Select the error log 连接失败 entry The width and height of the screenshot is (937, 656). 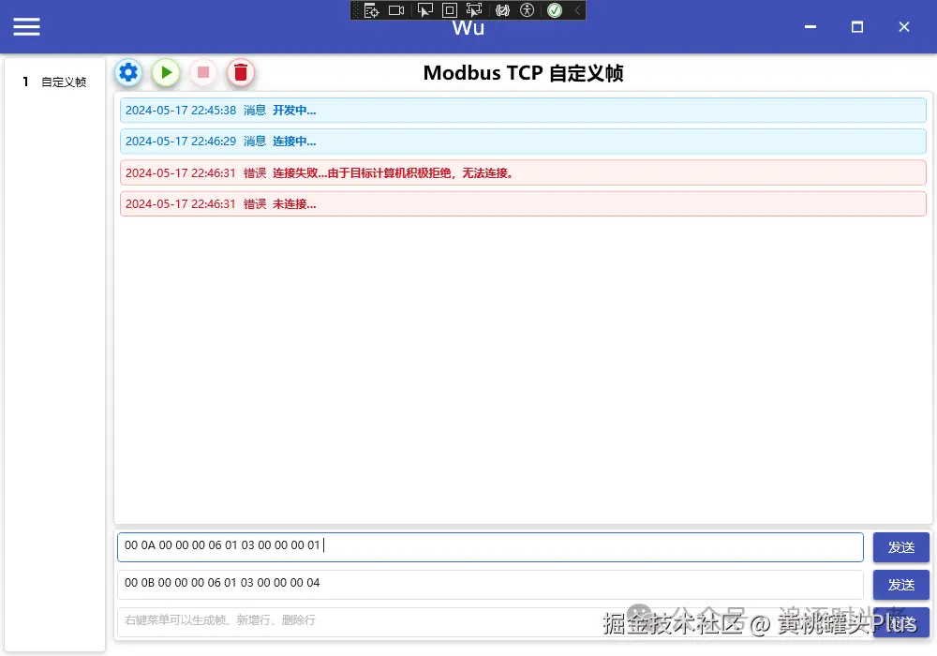tap(523, 172)
